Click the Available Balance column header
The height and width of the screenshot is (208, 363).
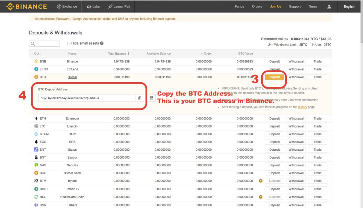pos(159,53)
